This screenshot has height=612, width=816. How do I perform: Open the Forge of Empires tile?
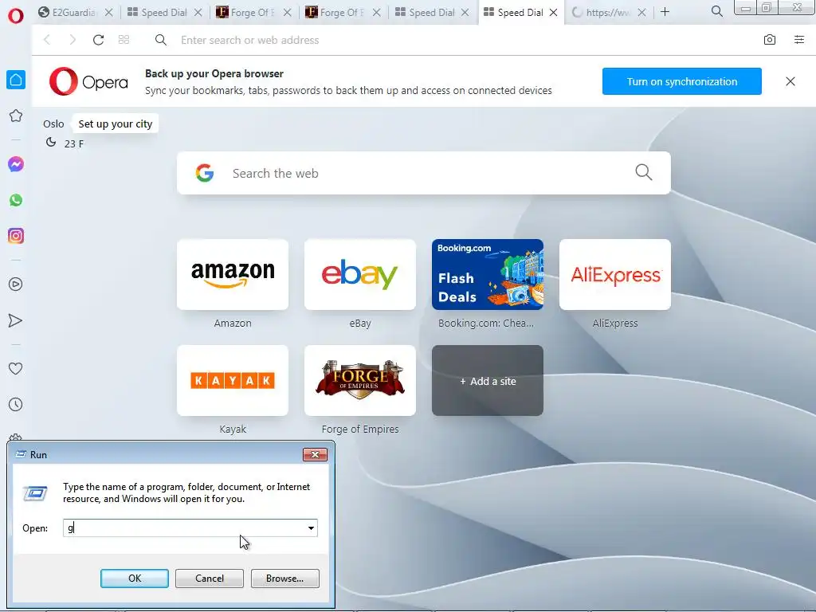(x=360, y=380)
